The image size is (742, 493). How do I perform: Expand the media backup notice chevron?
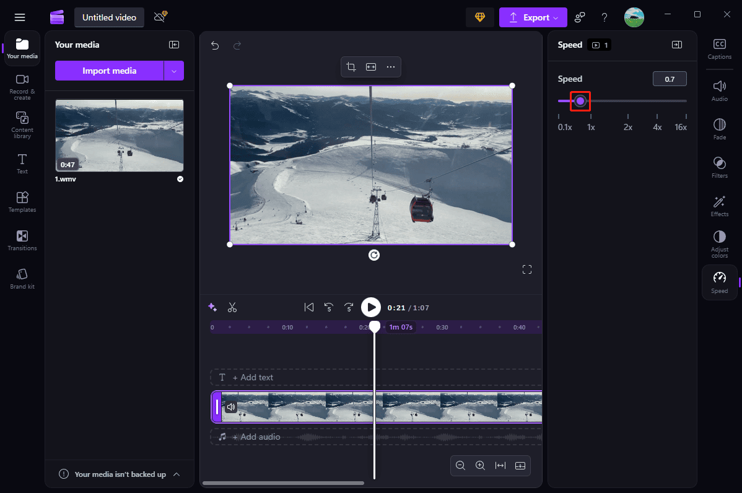click(177, 474)
